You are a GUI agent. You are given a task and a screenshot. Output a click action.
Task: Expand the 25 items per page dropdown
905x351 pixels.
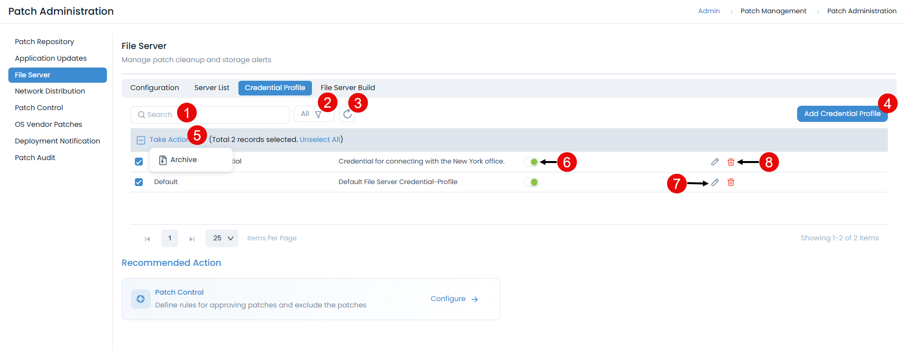click(x=222, y=238)
